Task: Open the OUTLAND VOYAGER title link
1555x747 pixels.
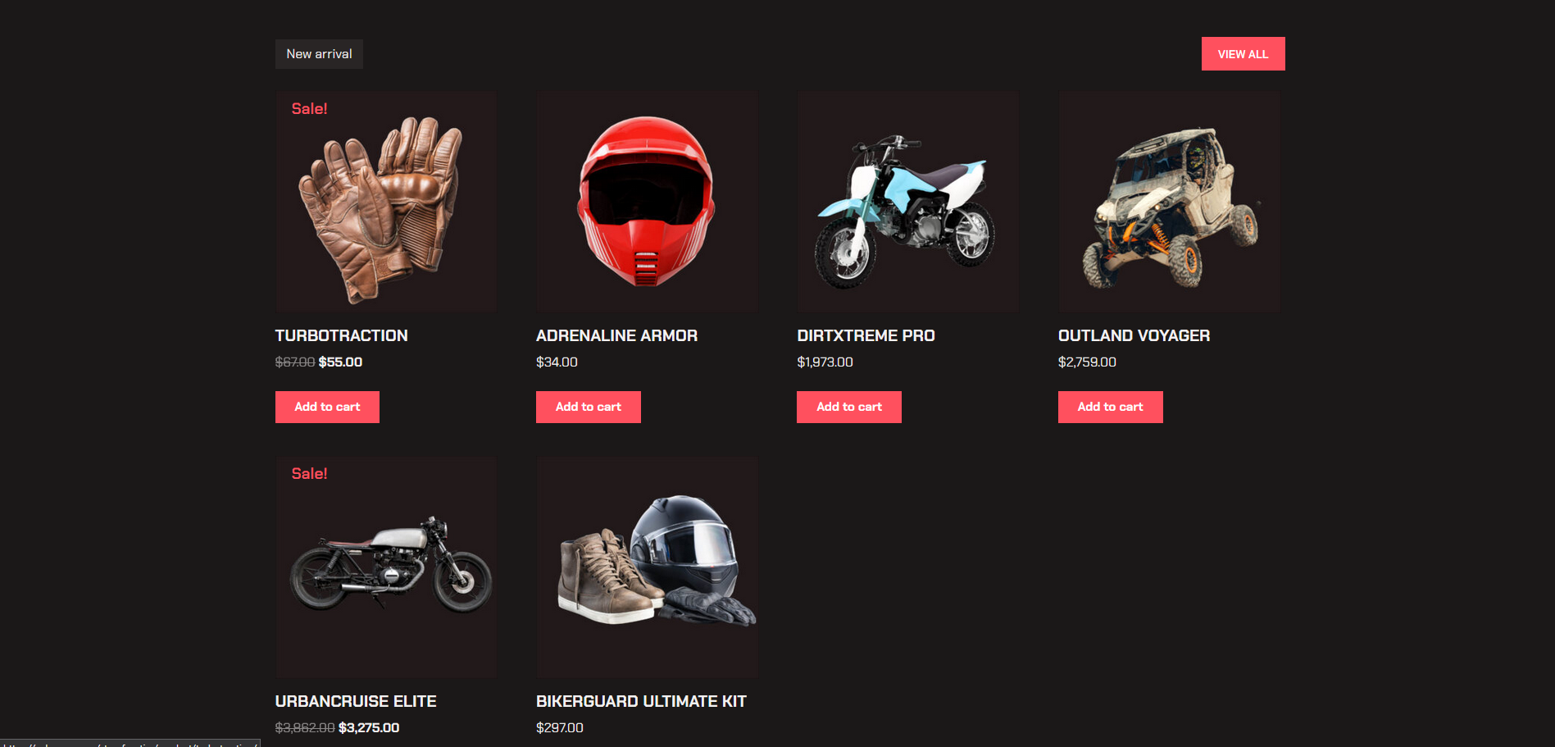Action: 1134,335
